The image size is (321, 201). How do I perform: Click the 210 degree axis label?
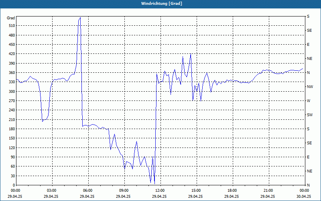click(12, 119)
